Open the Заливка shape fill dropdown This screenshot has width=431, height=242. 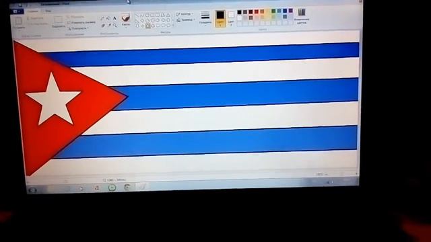click(x=186, y=20)
